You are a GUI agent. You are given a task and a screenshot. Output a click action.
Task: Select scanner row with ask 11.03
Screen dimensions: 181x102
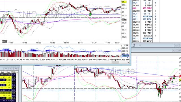(8, 98)
